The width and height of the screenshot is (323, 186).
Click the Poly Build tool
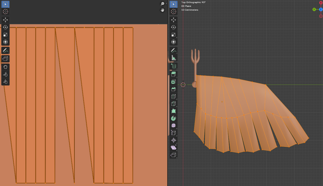[x=173, y=111]
